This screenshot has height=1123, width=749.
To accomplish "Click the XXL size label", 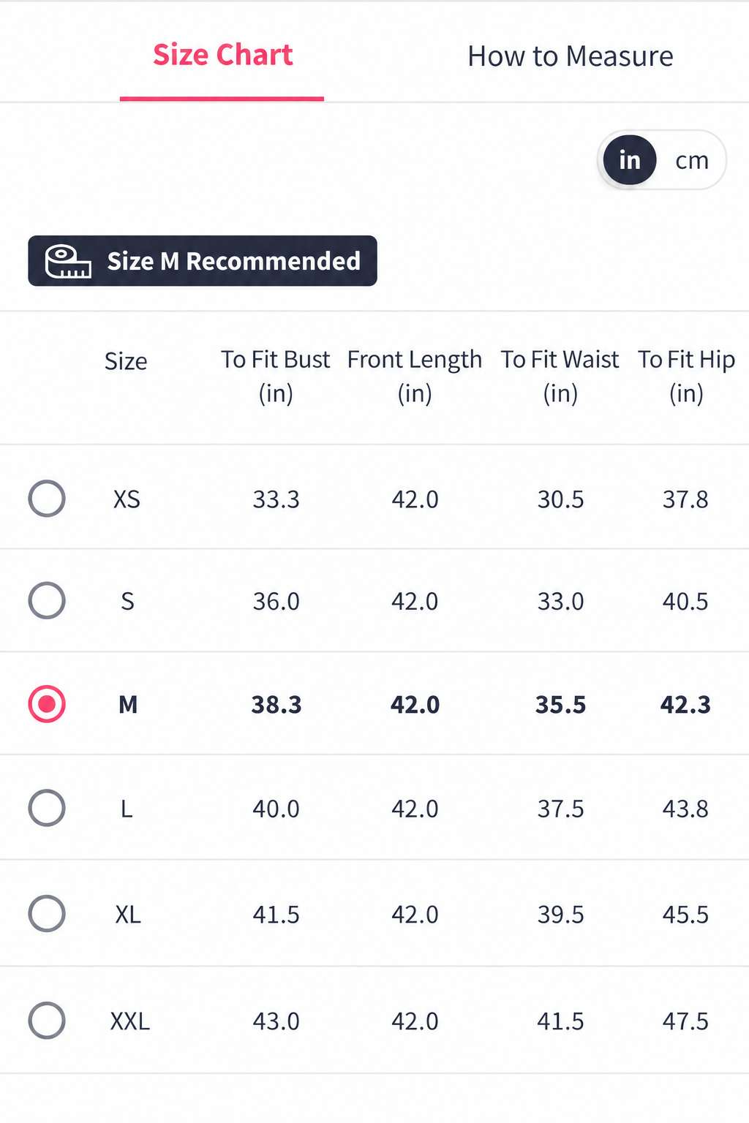I will [x=130, y=1021].
